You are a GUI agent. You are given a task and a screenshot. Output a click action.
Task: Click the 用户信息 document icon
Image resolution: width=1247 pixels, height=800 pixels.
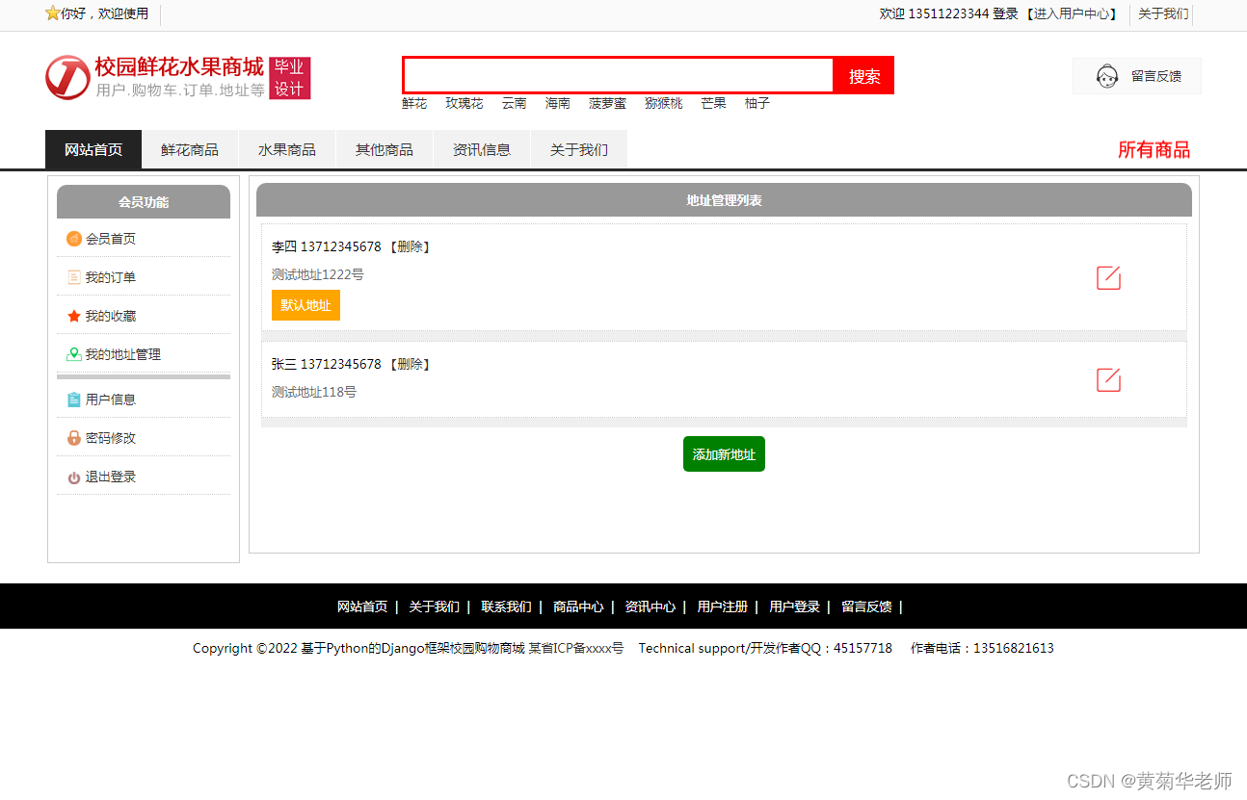pyautogui.click(x=74, y=399)
